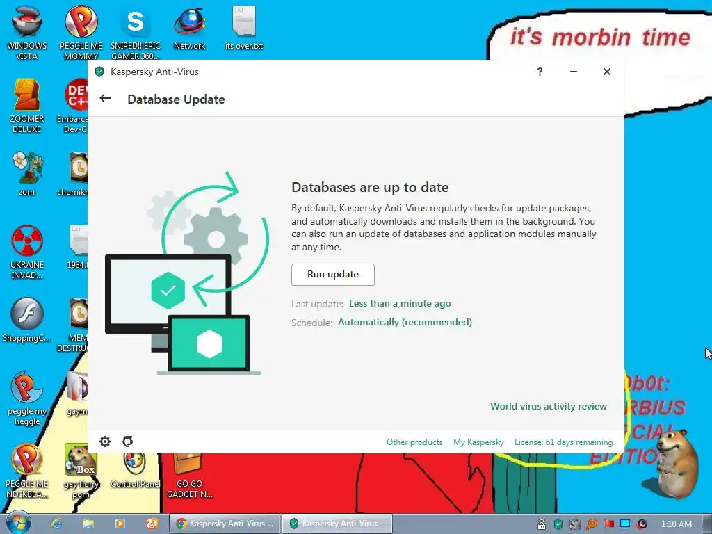Click the red flag tray icon
Image resolution: width=712 pixels, height=534 pixels.
[608, 524]
